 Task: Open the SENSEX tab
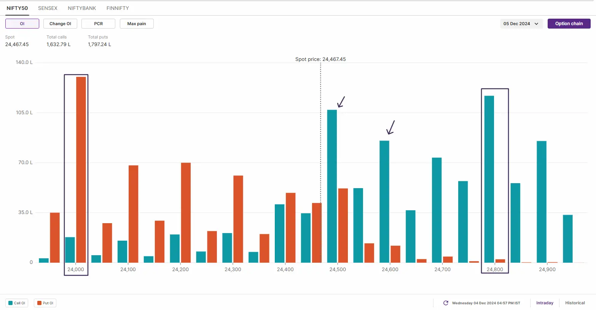[x=48, y=8]
